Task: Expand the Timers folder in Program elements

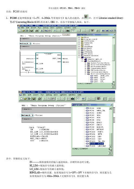Action: coord(79,45)
